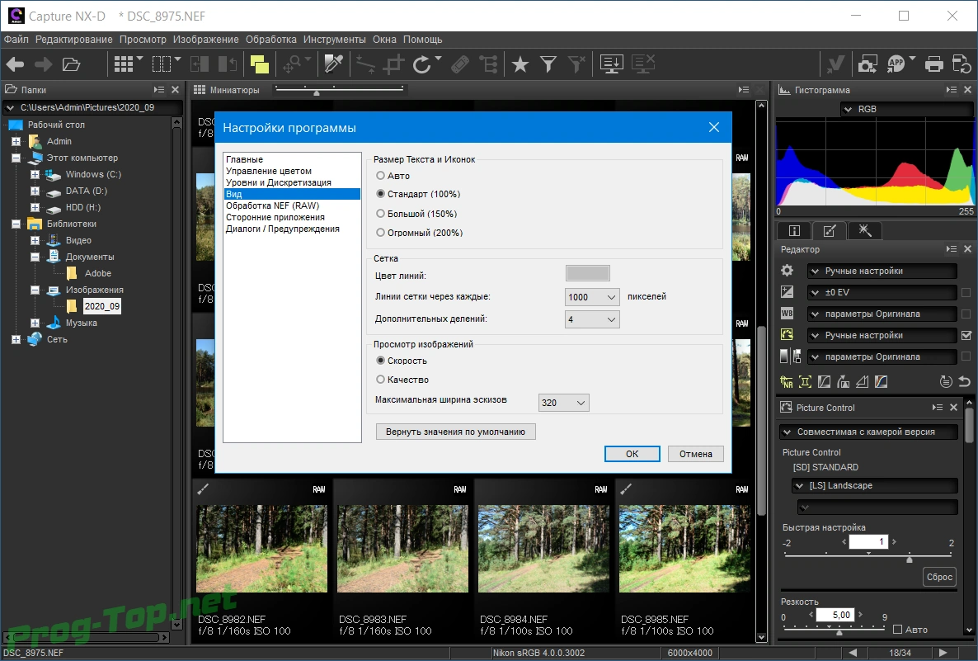This screenshot has height=661, width=978.
Task: Click the monitor download icon
Action: click(611, 64)
